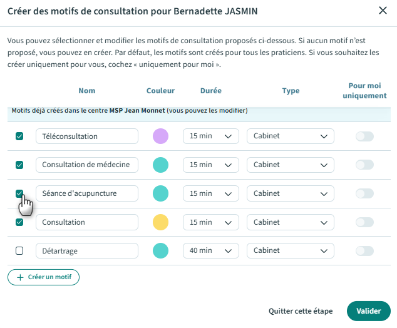Click the Consultation name input field
This screenshot has width=397, height=328.
pos(86,222)
